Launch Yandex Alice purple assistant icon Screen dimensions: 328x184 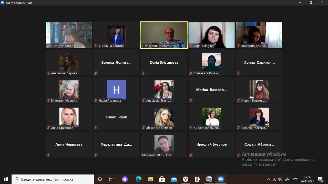click(125, 179)
